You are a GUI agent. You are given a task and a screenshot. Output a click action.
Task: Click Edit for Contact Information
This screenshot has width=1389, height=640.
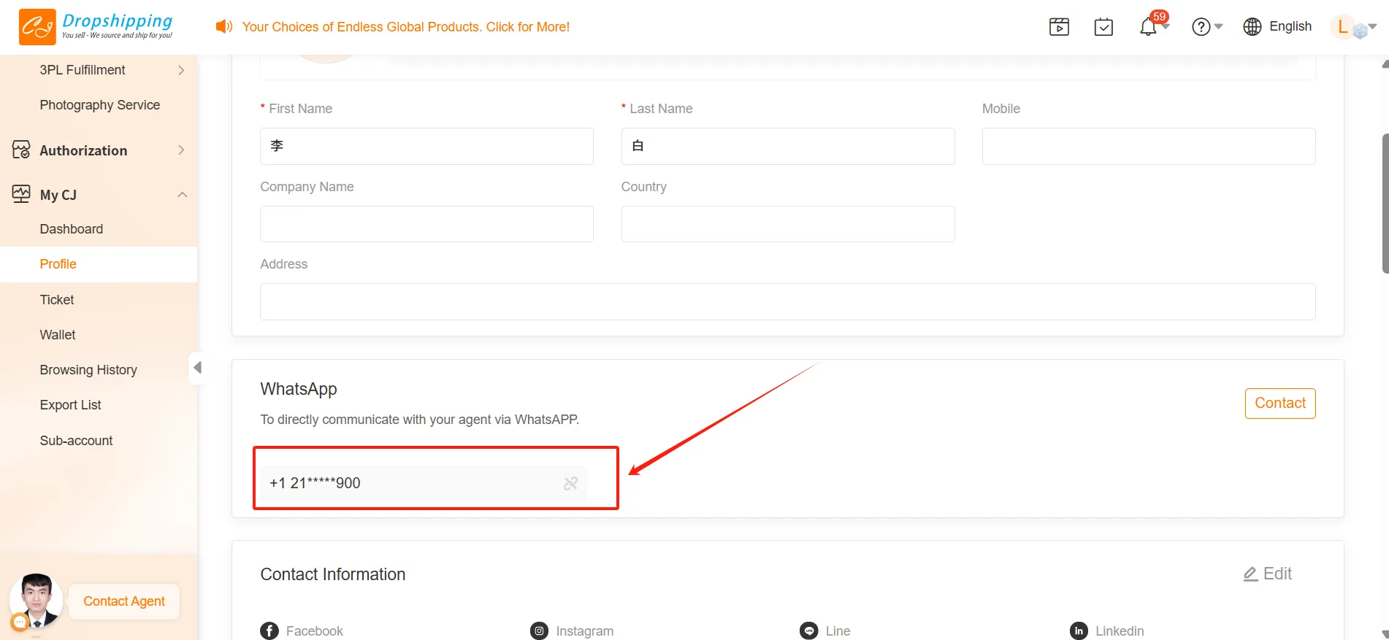coord(1268,574)
